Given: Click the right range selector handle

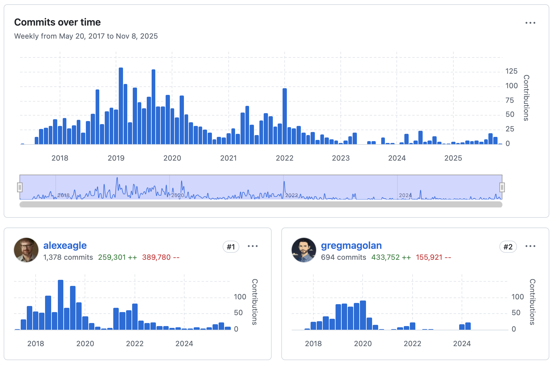Looking at the screenshot, I should coord(502,187).
